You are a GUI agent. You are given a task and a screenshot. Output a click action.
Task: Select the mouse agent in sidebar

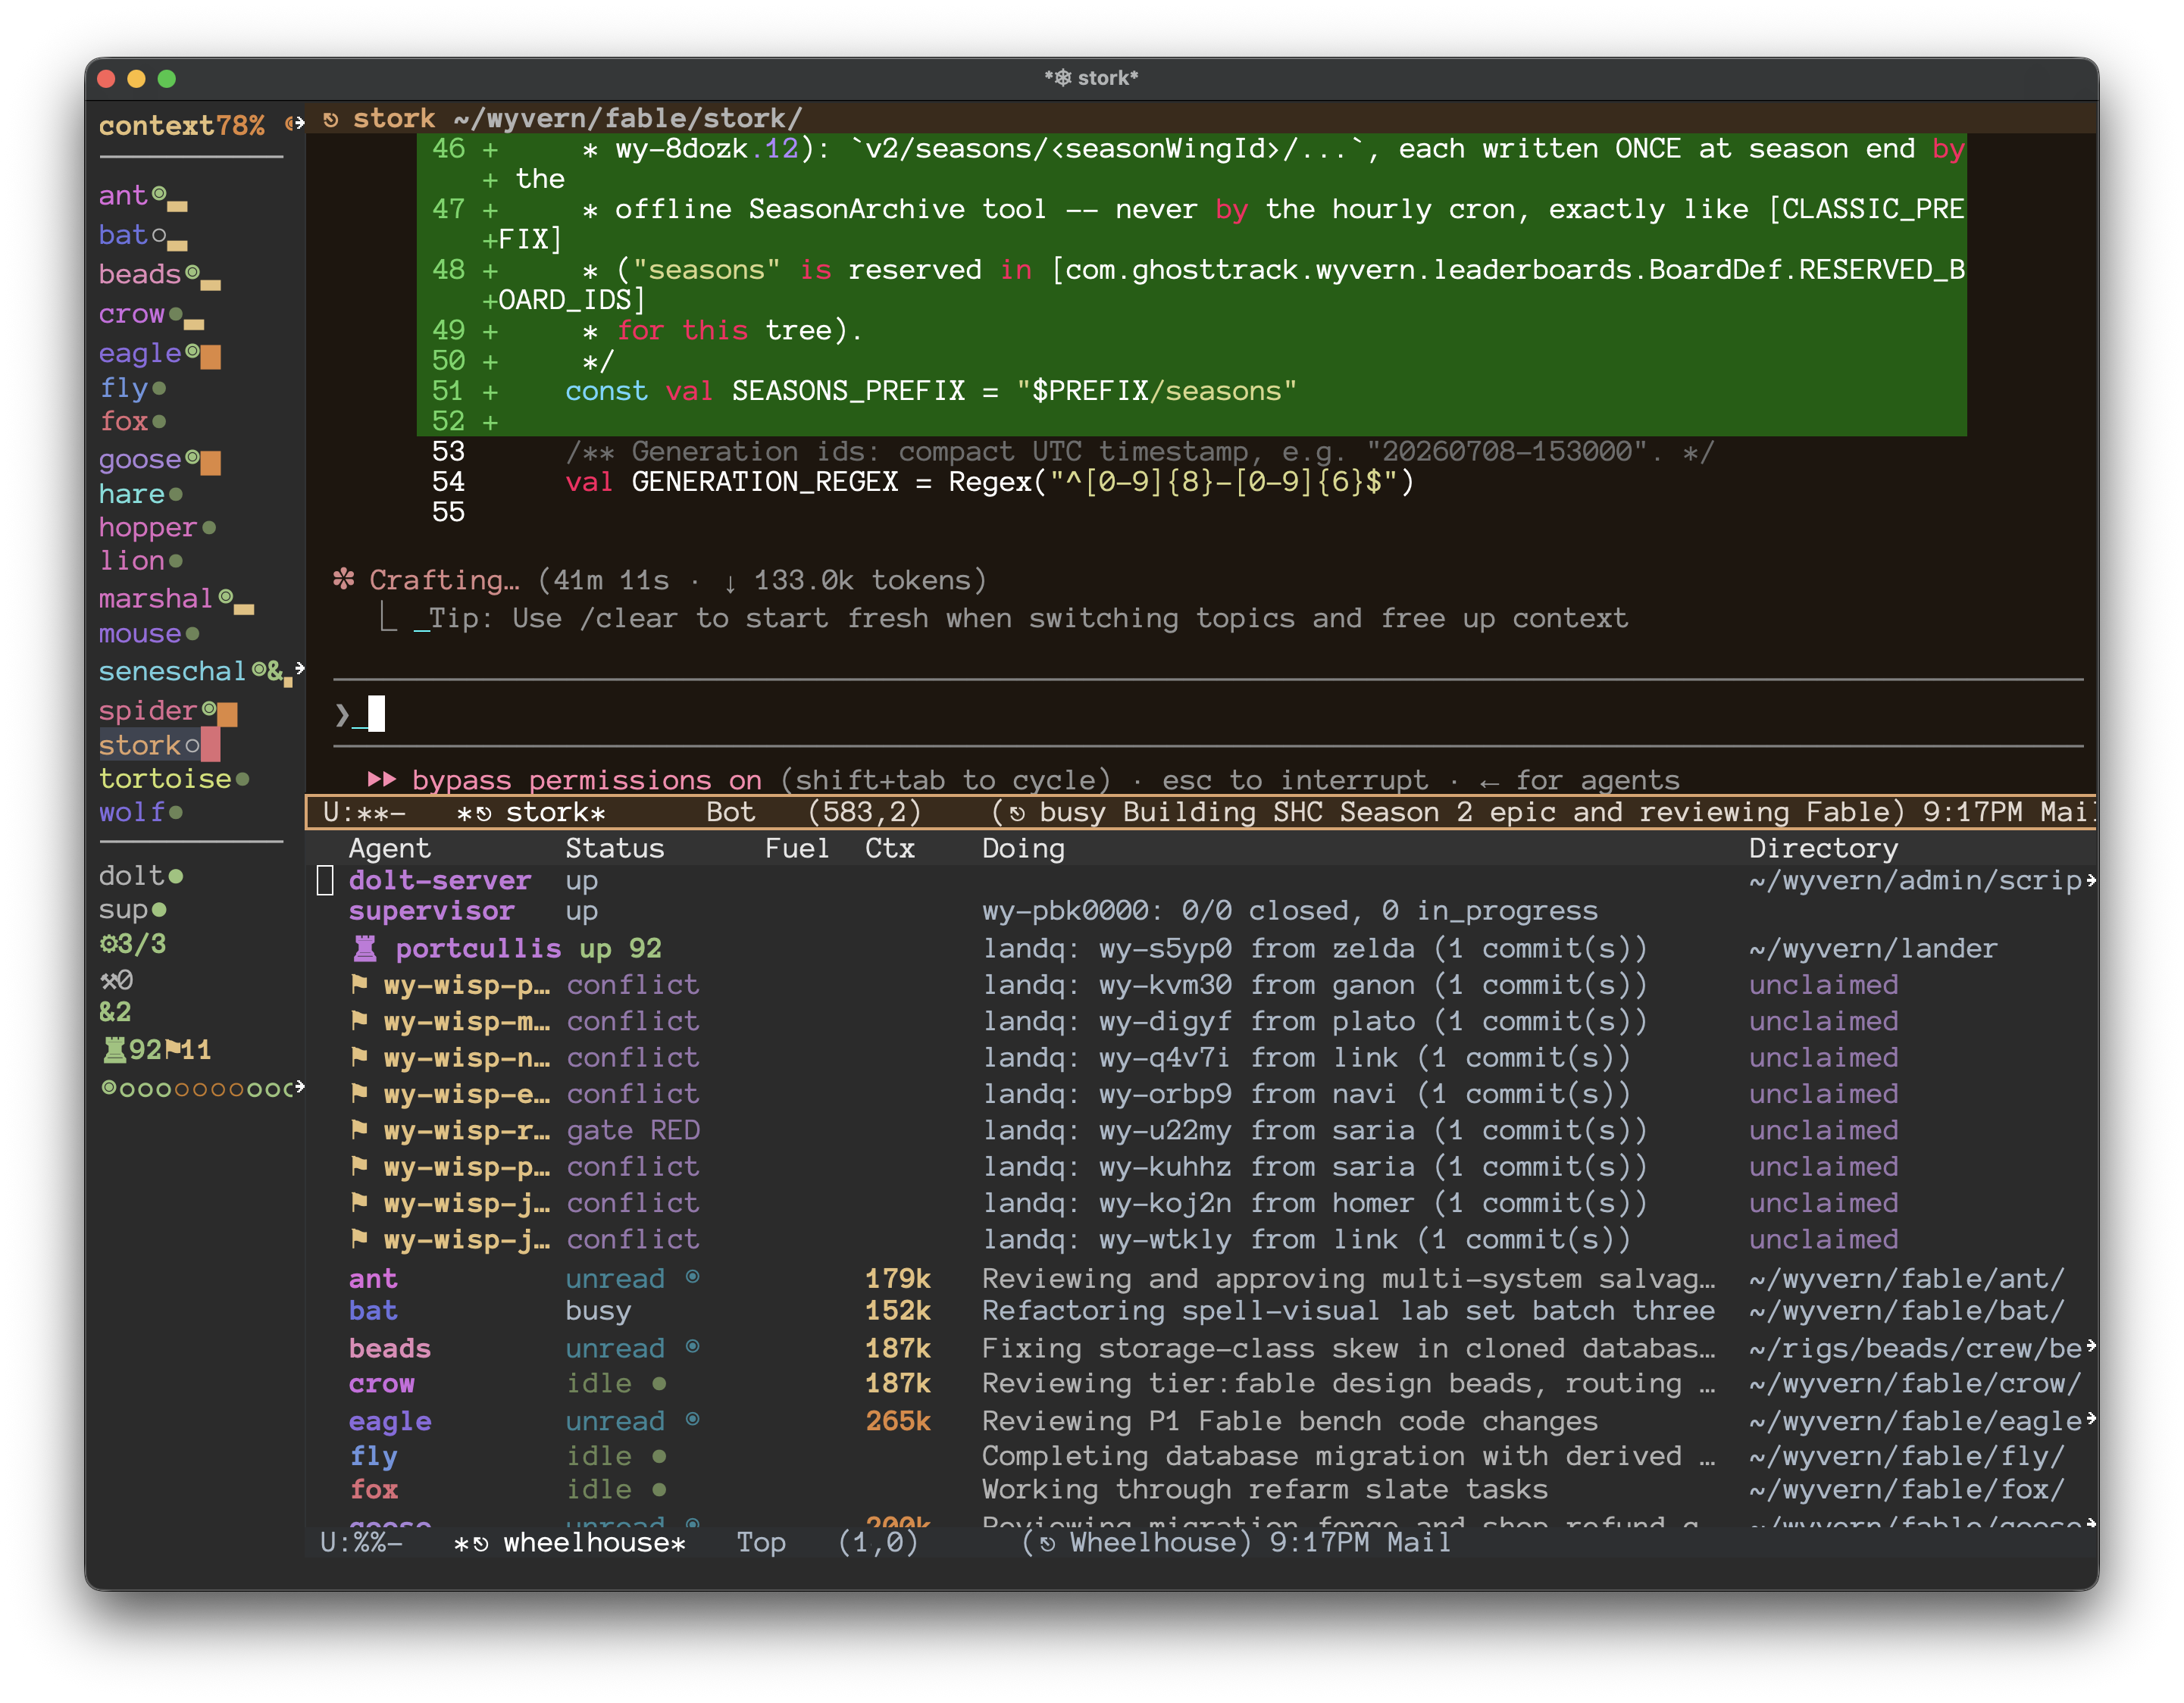point(139,633)
